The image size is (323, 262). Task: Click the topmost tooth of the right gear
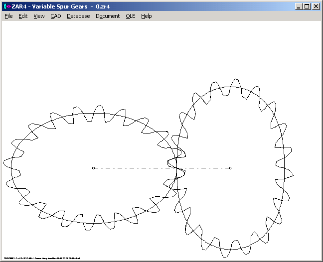coord(234,83)
